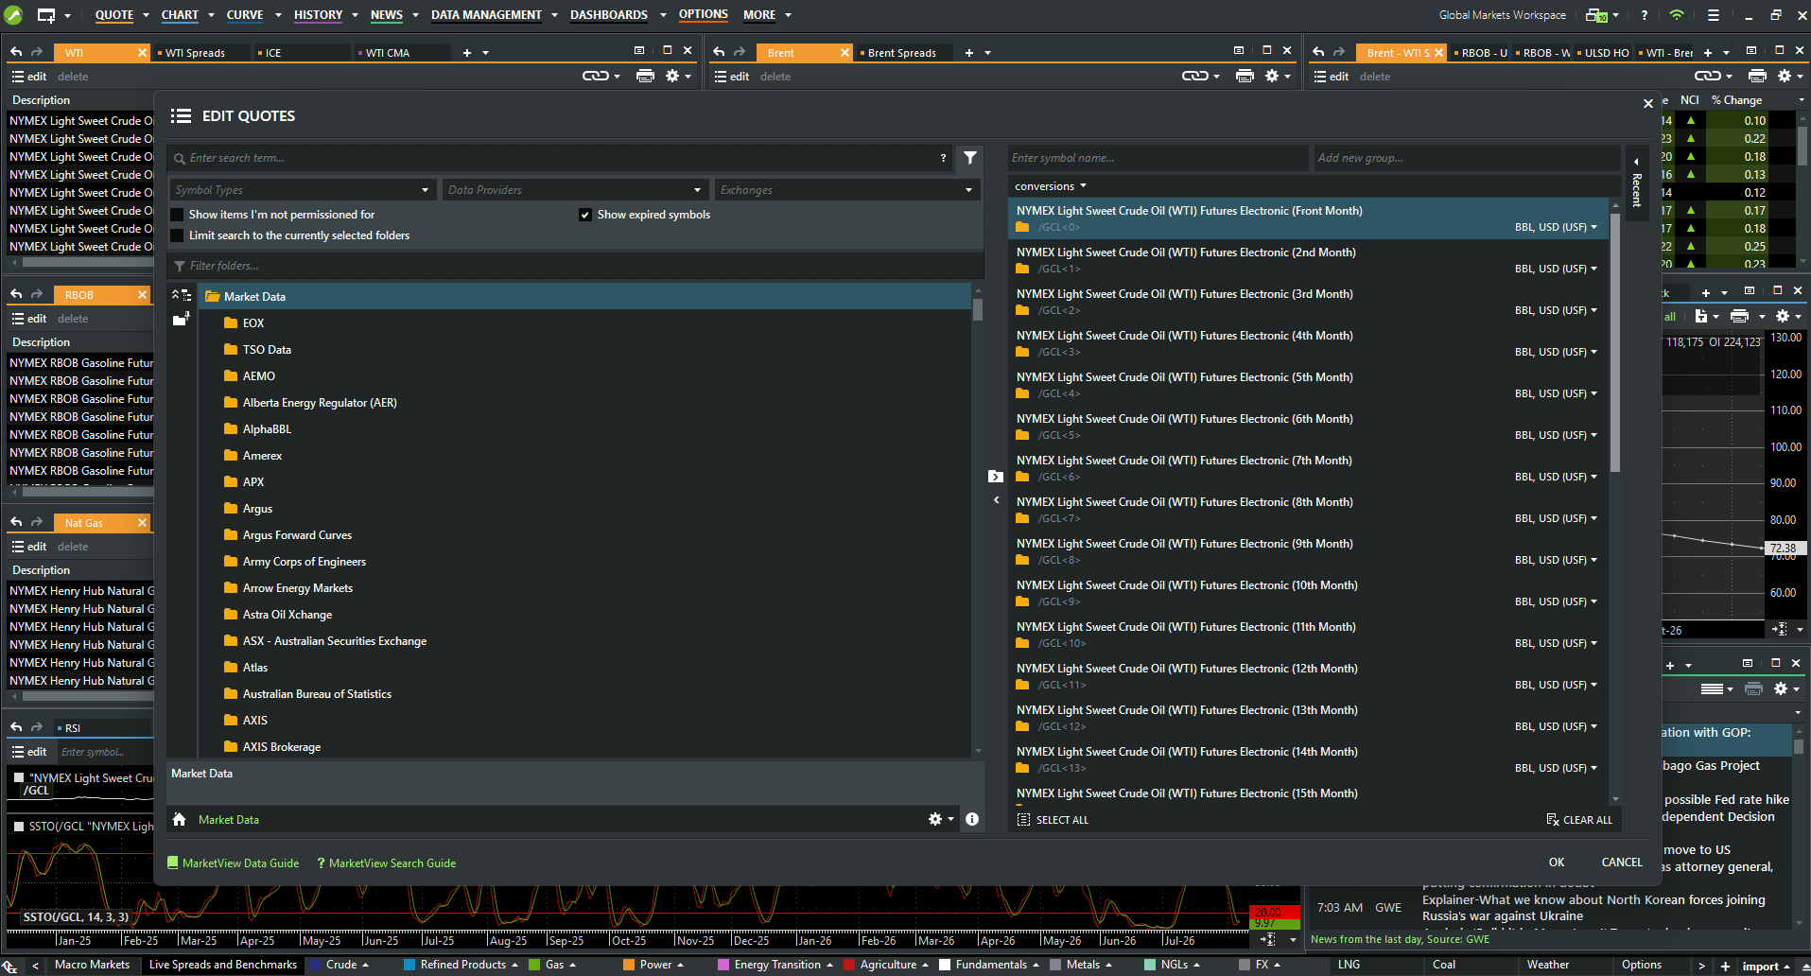Open settings gear in the Brent panel
The height and width of the screenshot is (976, 1811).
pyautogui.click(x=1272, y=76)
